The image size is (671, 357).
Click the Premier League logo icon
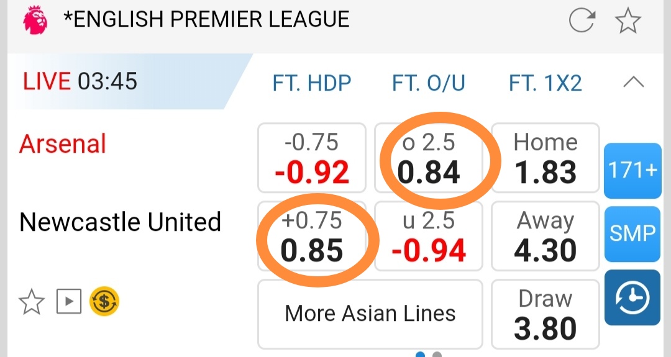pyautogui.click(x=35, y=19)
